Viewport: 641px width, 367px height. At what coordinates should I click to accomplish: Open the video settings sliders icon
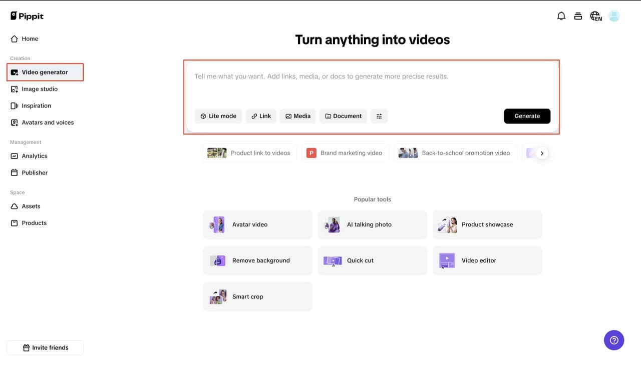point(379,116)
